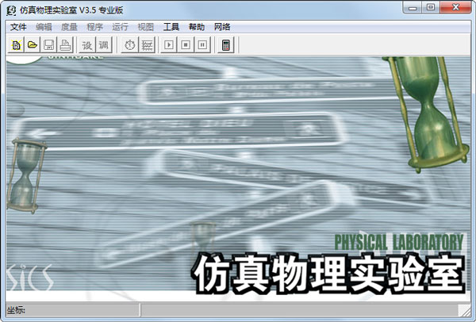Open the 程序 menu
The image size is (476, 322).
(94, 27)
